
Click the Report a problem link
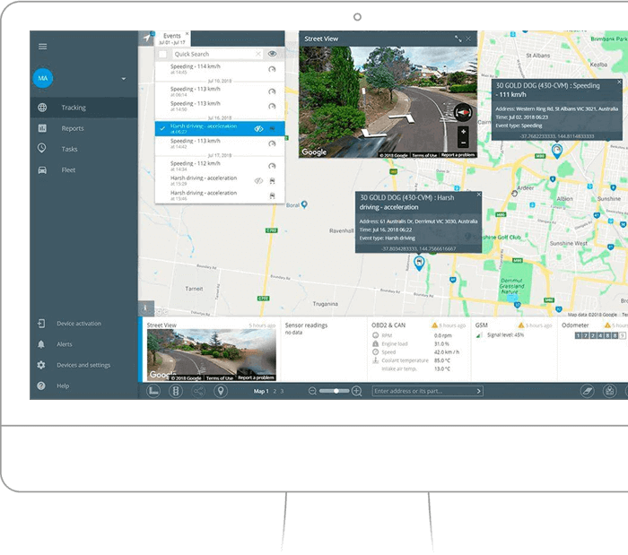click(458, 155)
